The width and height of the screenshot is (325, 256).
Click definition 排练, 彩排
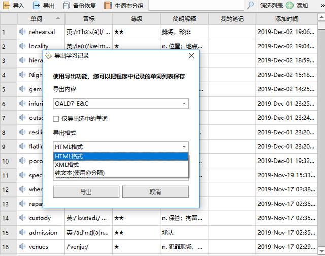point(176,32)
